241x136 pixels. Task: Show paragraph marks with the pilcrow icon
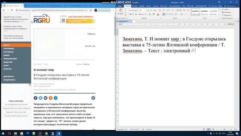tap(188, 10)
